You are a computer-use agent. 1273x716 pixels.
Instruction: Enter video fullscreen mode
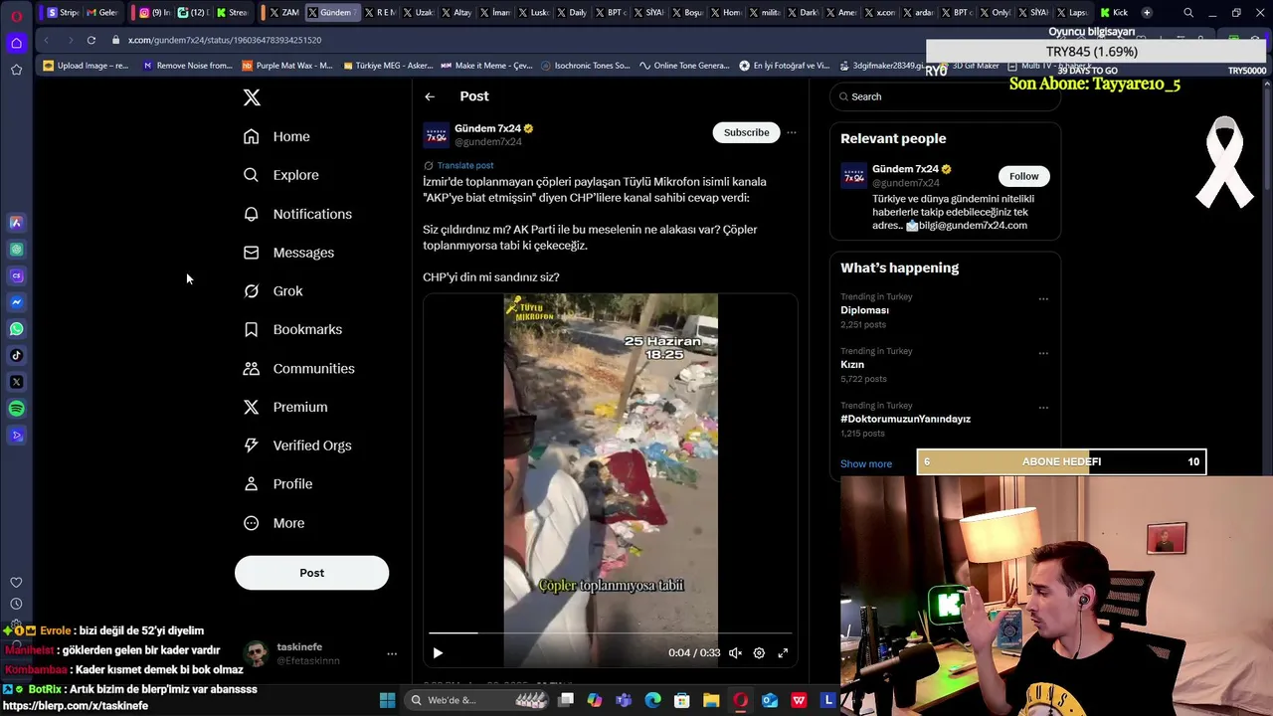(783, 653)
